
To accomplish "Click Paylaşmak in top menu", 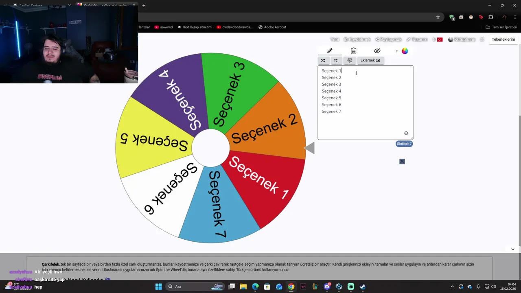I will point(388,39).
